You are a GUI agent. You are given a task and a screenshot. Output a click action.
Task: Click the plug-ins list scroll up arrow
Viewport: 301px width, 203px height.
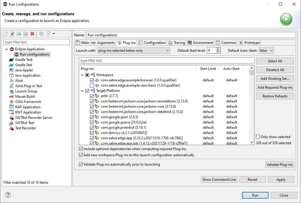click(x=251, y=68)
